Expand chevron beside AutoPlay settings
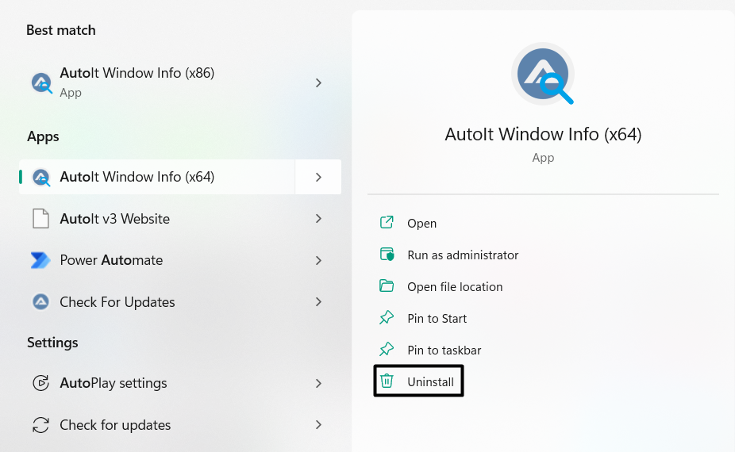The height and width of the screenshot is (452, 735). [318, 384]
